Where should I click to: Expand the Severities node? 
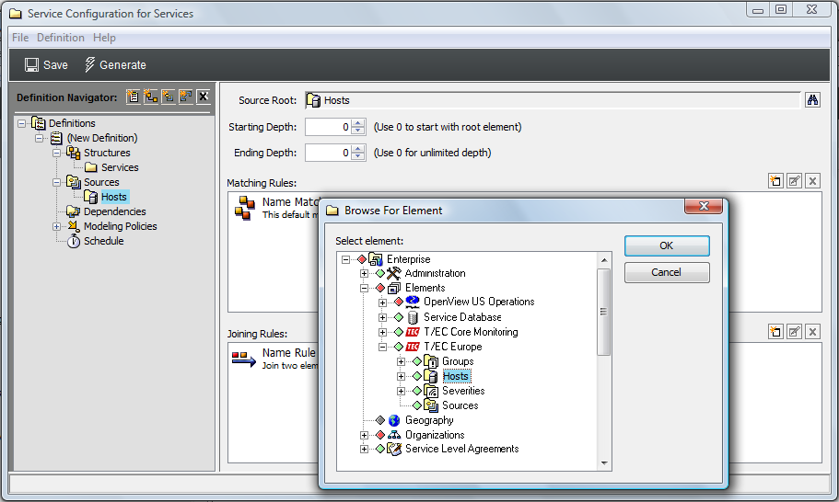(401, 391)
